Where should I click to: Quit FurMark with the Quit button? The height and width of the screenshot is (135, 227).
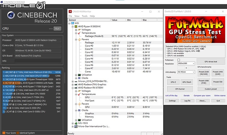(218, 101)
